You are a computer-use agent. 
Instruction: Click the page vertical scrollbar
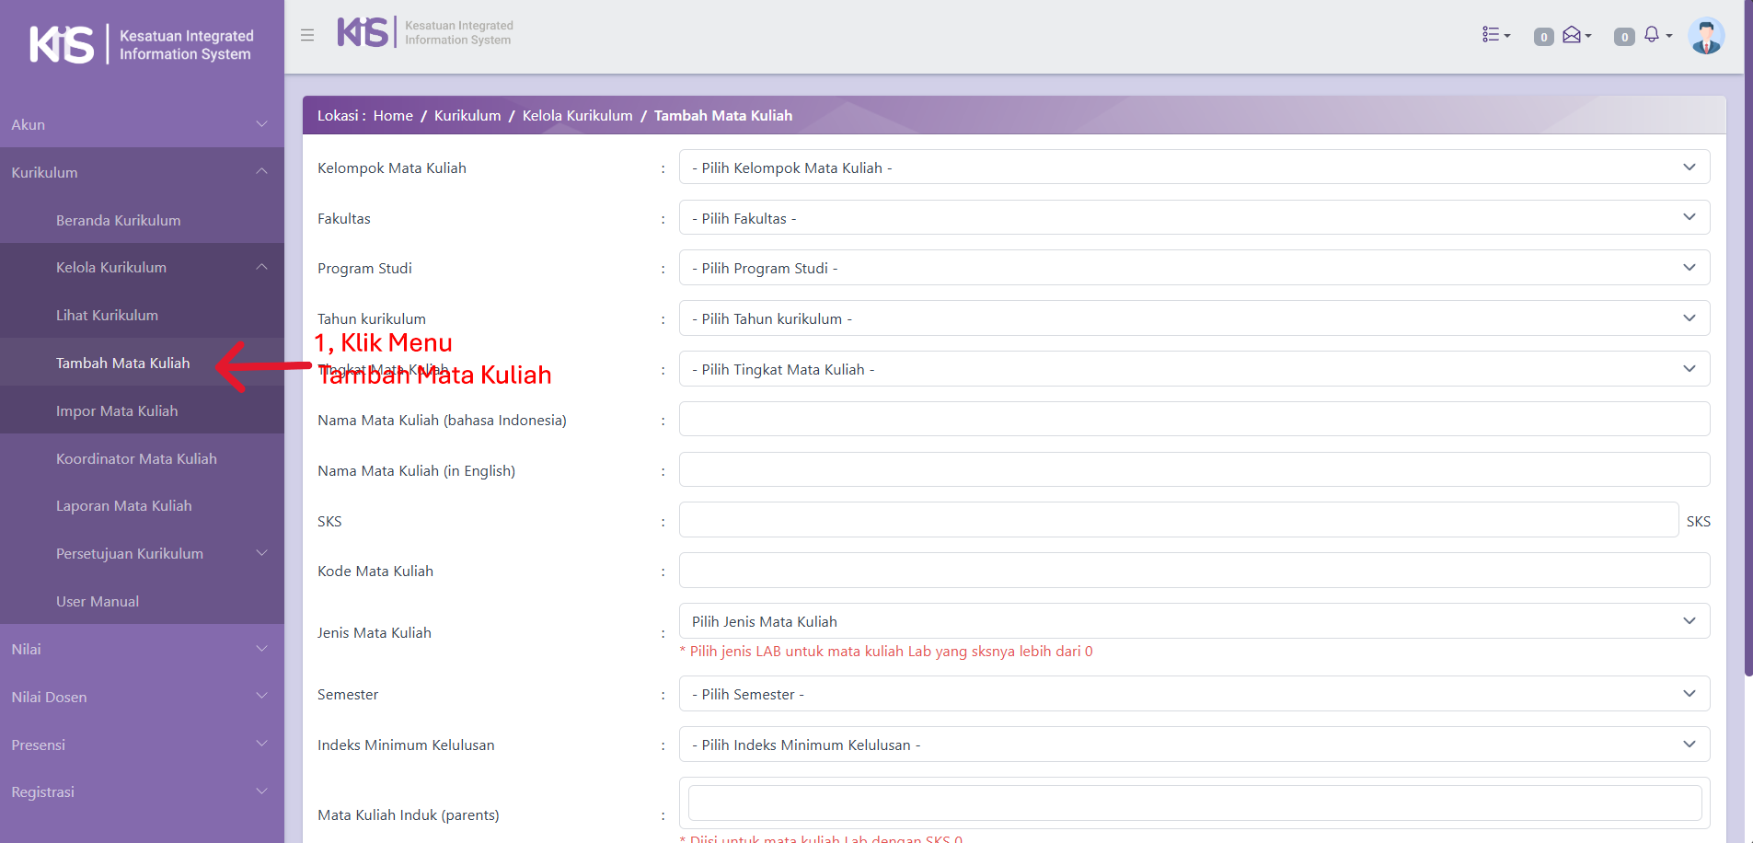point(1747,368)
